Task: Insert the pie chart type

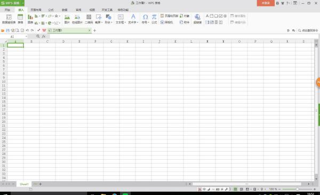Action: [x=50, y=23]
